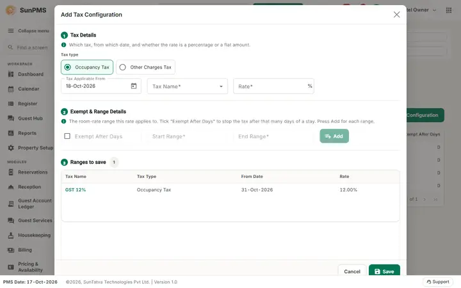461x288 pixels.
Task: Click the apps grid icon in the header
Action: tap(449, 10)
